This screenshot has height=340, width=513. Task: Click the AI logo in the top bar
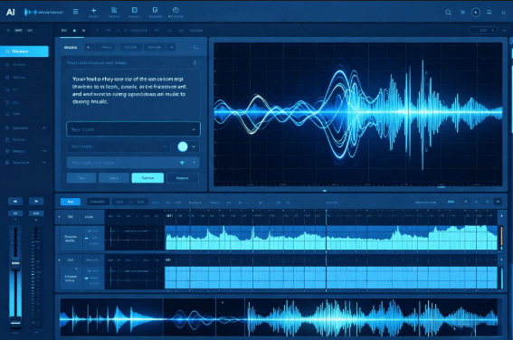(11, 12)
